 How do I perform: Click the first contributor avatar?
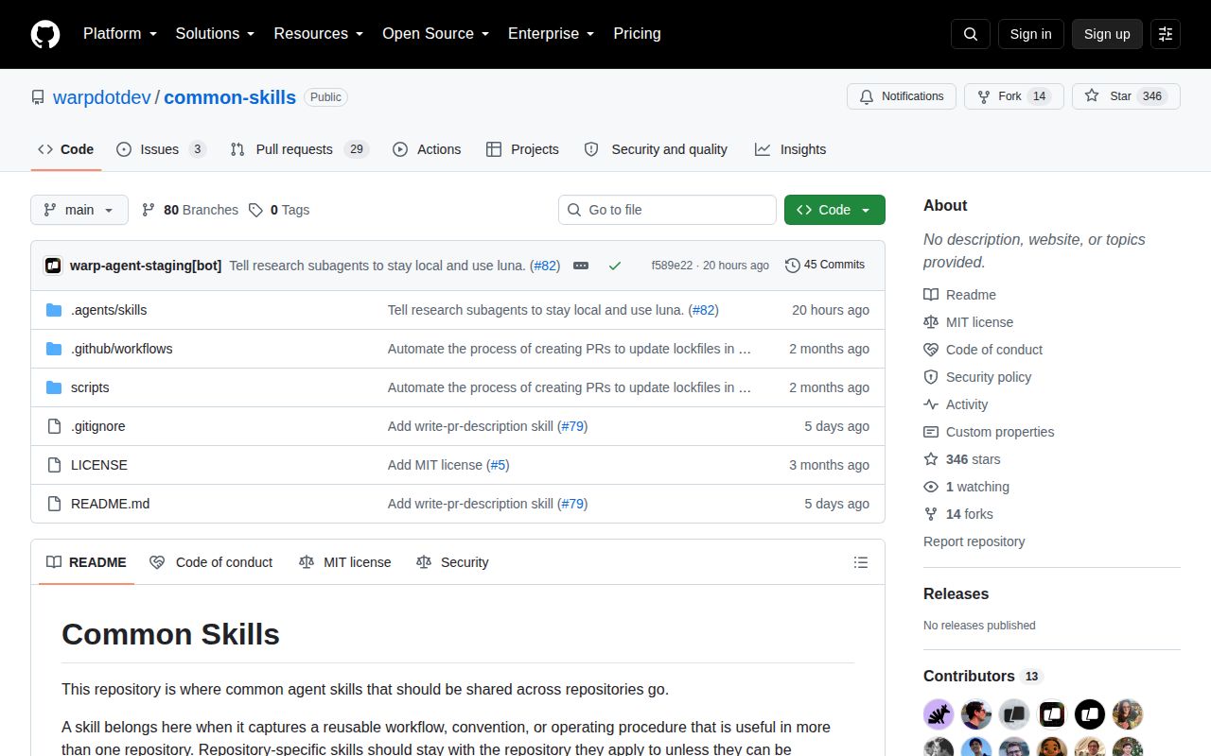coord(939,714)
